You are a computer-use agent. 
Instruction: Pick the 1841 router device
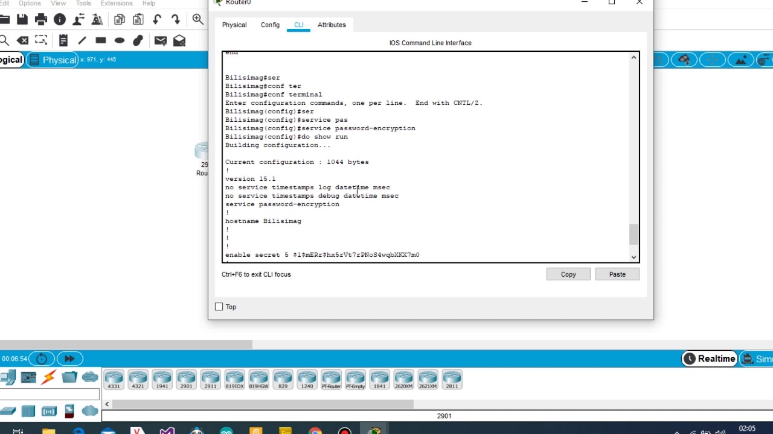379,380
